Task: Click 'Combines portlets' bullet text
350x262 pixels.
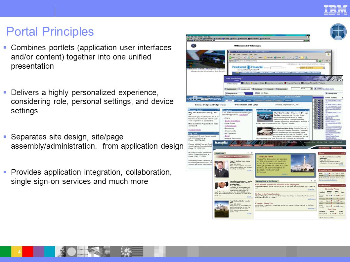Action: click(91, 56)
